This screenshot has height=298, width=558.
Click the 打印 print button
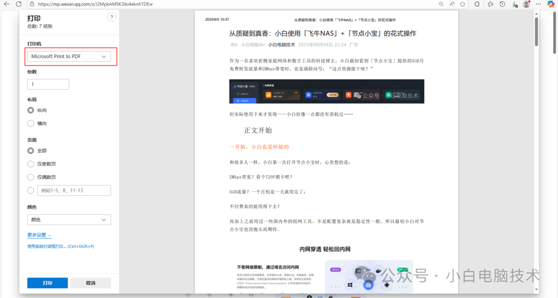(48, 283)
